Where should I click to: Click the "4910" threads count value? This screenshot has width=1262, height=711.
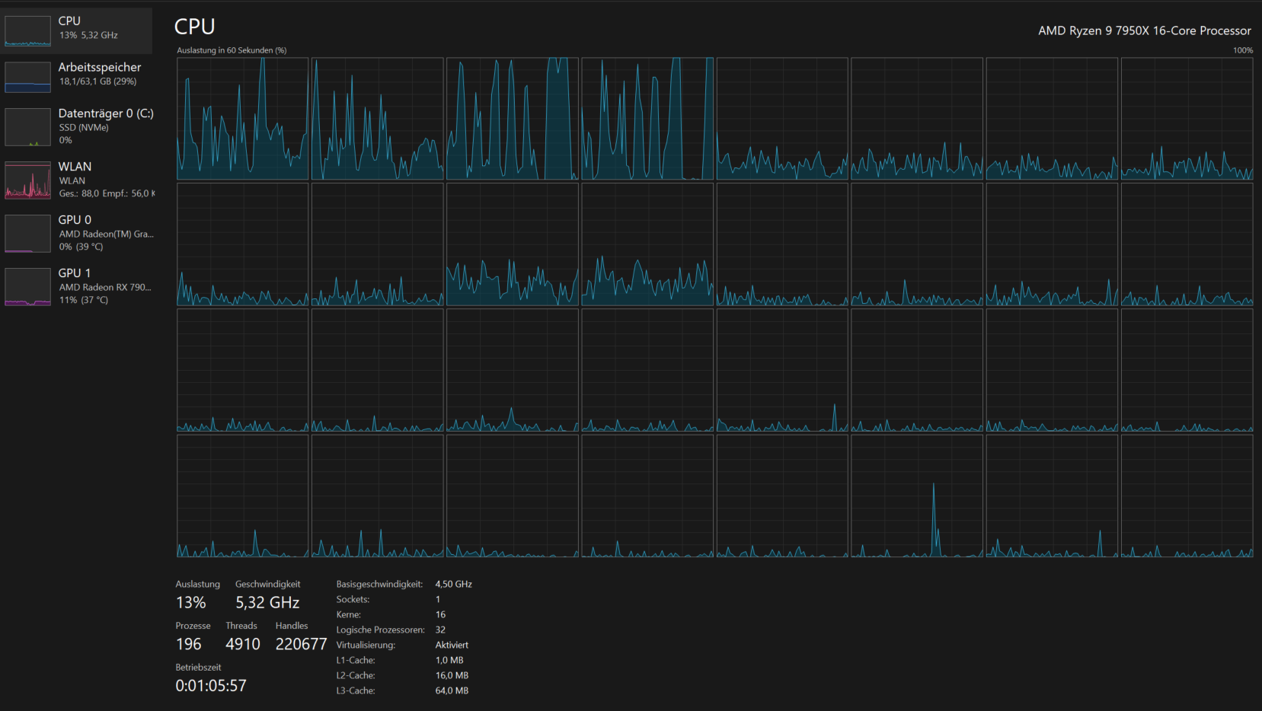coord(243,644)
